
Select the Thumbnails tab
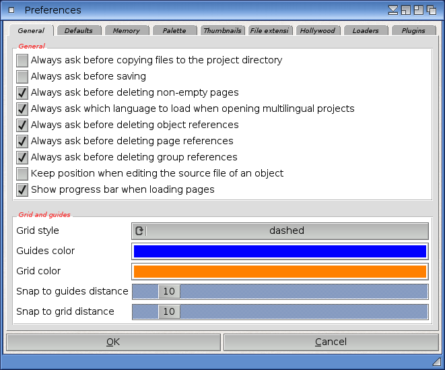[222, 31]
